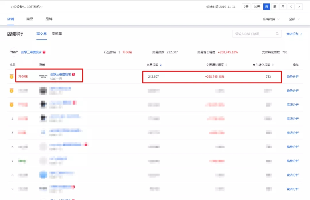Open 竞店分析 for the rank 4 store
The height and width of the screenshot is (200, 310).
pyautogui.click(x=292, y=119)
